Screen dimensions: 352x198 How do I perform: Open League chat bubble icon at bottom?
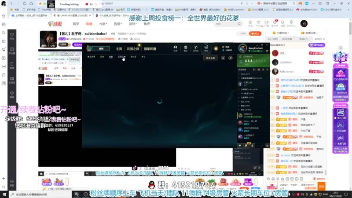[x=240, y=146]
